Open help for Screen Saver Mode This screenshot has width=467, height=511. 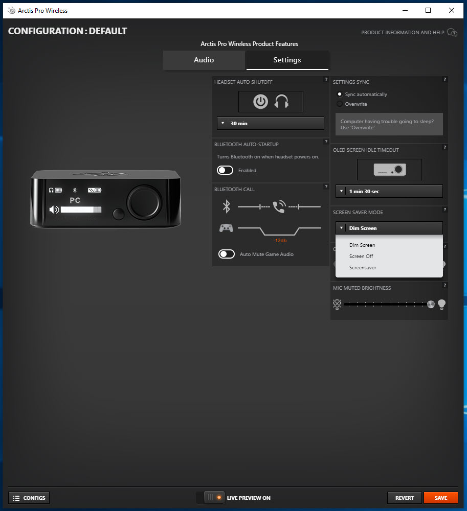(x=444, y=210)
